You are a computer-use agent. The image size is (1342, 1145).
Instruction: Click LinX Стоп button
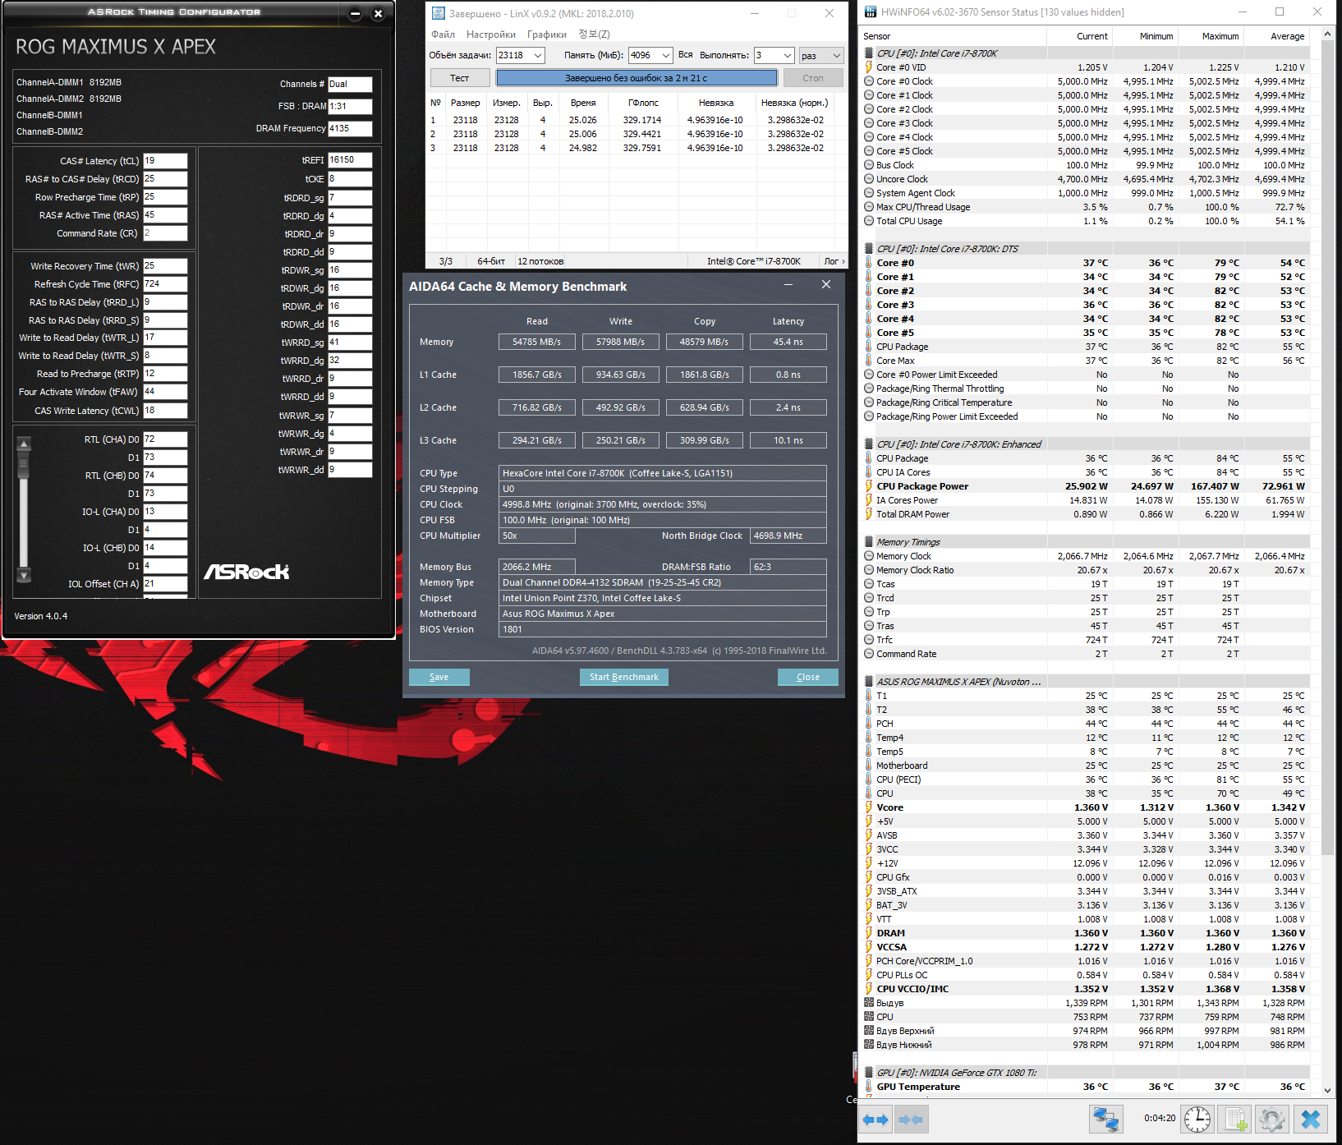tap(813, 78)
